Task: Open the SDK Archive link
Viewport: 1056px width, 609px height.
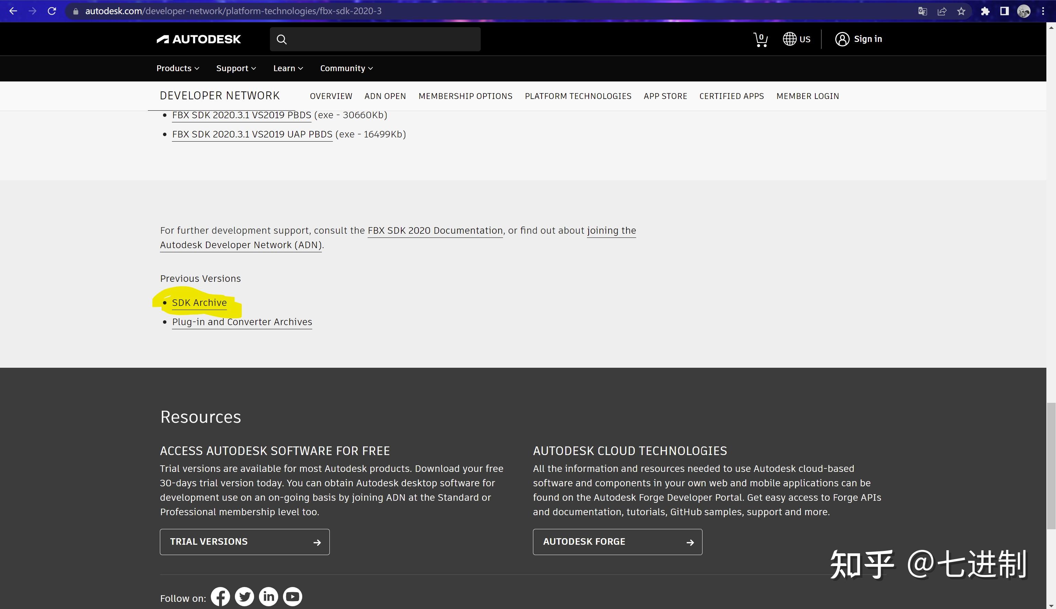Action: [199, 302]
